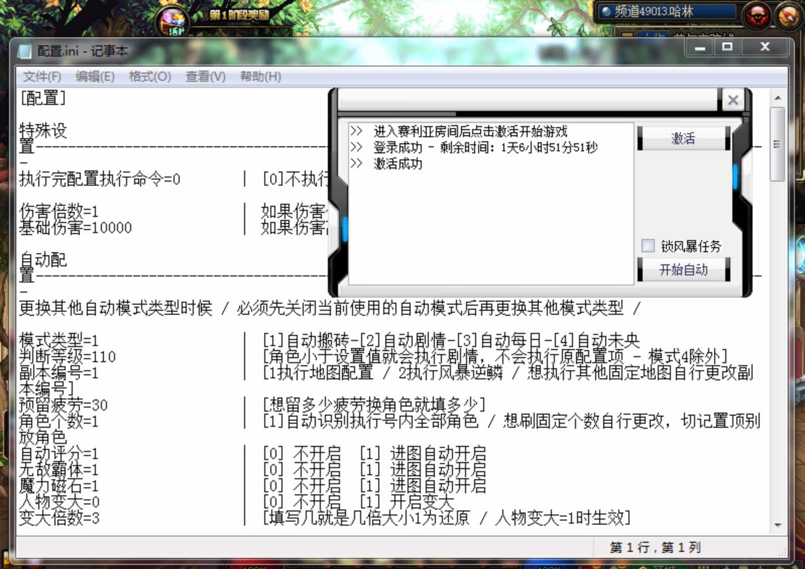Screen dimensions: 805x569
Task: Click the [配置] section header text
Action: [43, 98]
